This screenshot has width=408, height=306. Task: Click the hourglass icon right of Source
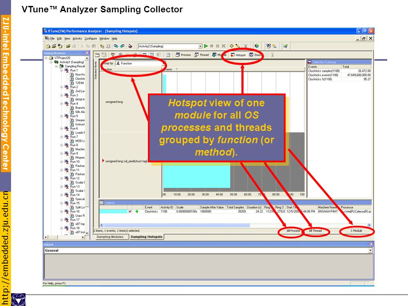272,55
